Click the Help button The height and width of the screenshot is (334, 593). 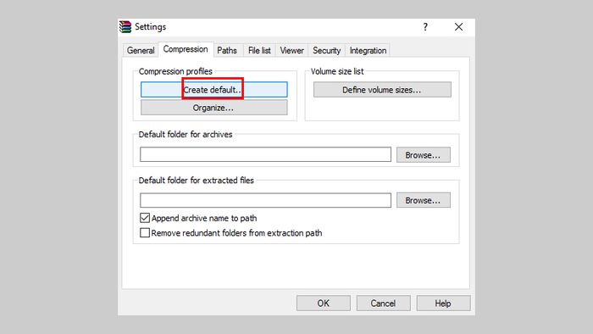443,303
